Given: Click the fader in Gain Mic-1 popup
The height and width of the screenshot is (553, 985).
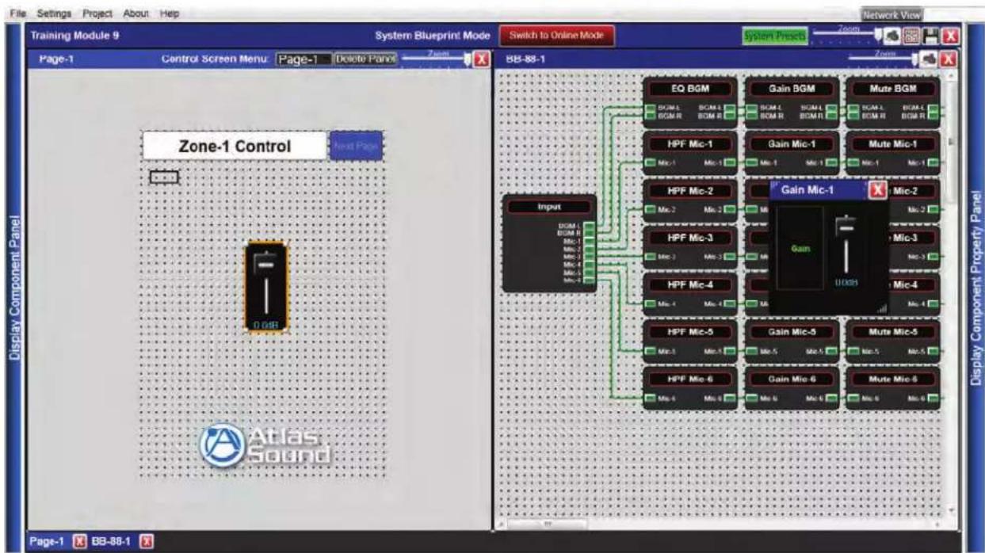Looking at the screenshot, I should point(847,244).
